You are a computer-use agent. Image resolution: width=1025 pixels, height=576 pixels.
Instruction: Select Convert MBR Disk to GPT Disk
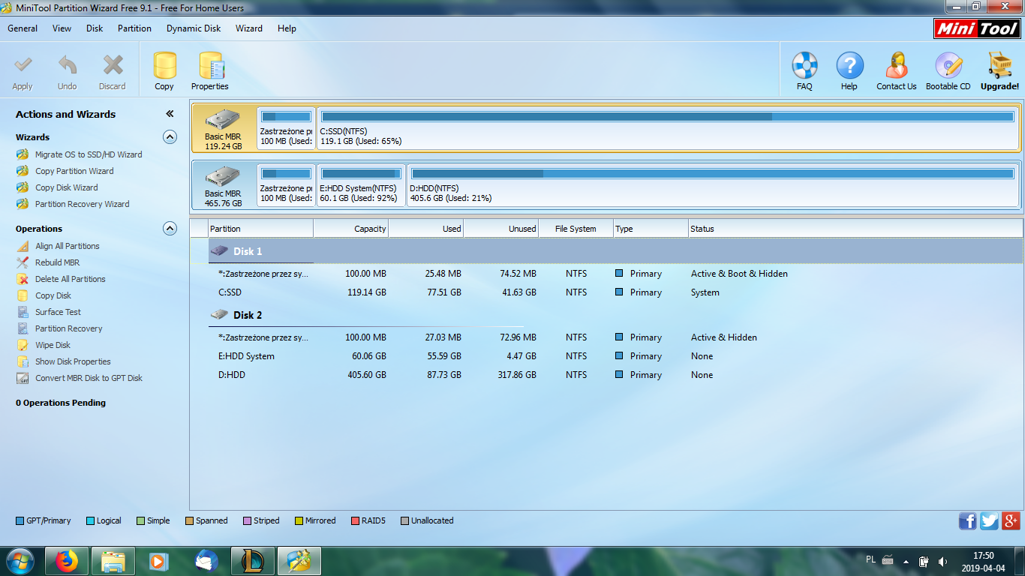coord(89,378)
